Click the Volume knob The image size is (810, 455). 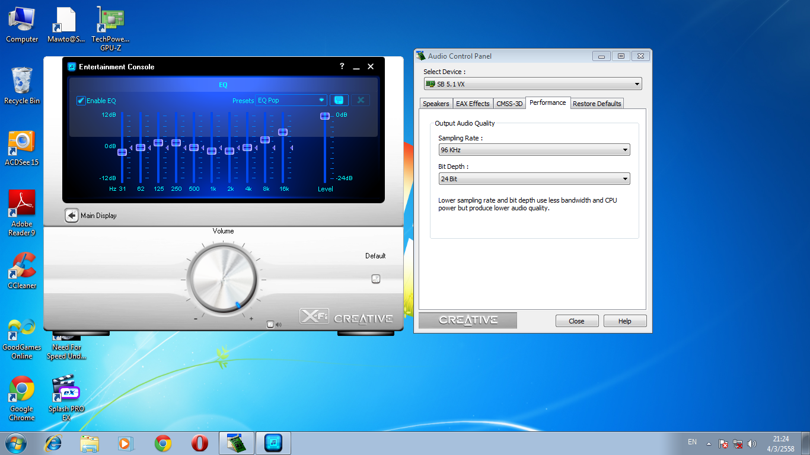pyautogui.click(x=223, y=280)
